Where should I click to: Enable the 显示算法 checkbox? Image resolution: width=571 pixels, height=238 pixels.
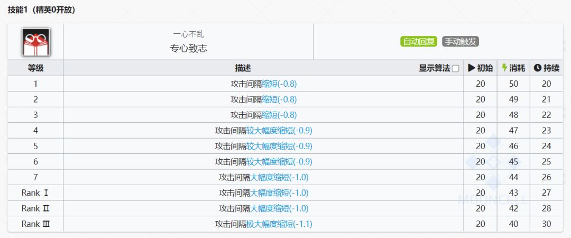pos(455,69)
